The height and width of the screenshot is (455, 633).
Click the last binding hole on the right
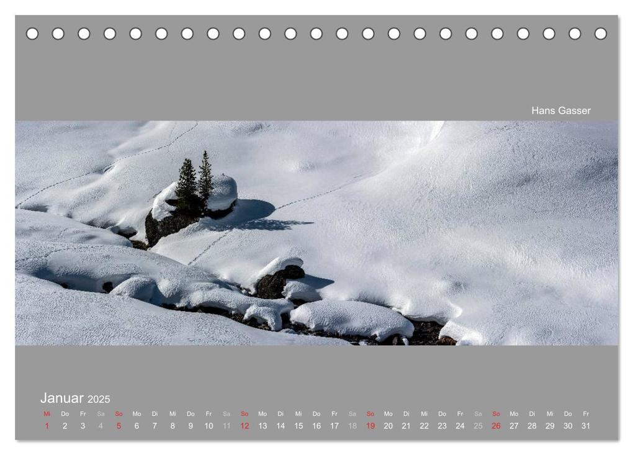coord(601,34)
